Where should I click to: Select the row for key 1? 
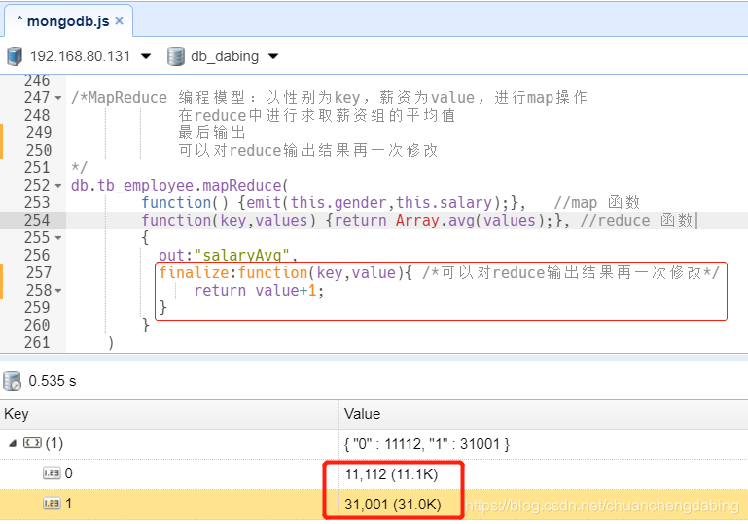point(374,504)
